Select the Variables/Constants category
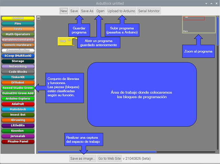This screenshot has width=220, height=164. click(18, 40)
